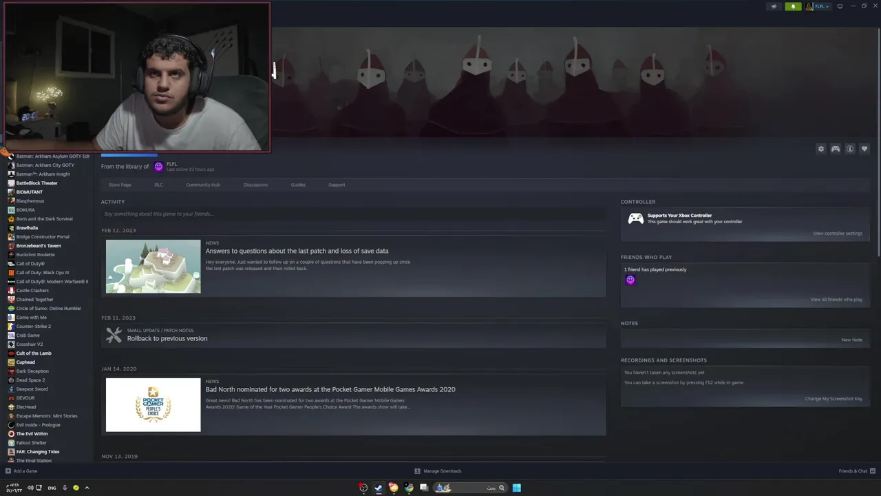Open the Store Page tab
This screenshot has width=881, height=496.
click(120, 185)
